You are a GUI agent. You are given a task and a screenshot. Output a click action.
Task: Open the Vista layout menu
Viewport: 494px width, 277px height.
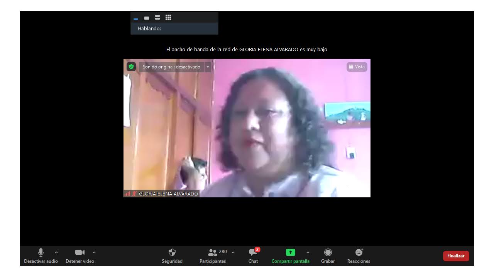(x=357, y=67)
